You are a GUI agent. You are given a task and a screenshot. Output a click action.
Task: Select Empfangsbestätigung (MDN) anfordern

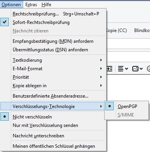point(53,41)
